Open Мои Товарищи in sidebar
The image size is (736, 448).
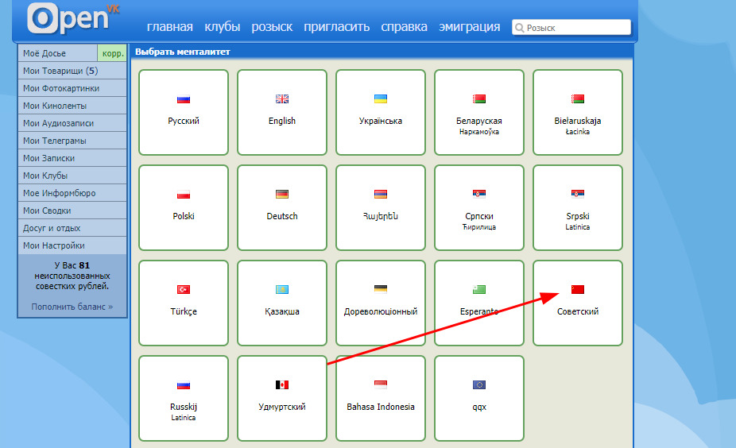point(60,71)
